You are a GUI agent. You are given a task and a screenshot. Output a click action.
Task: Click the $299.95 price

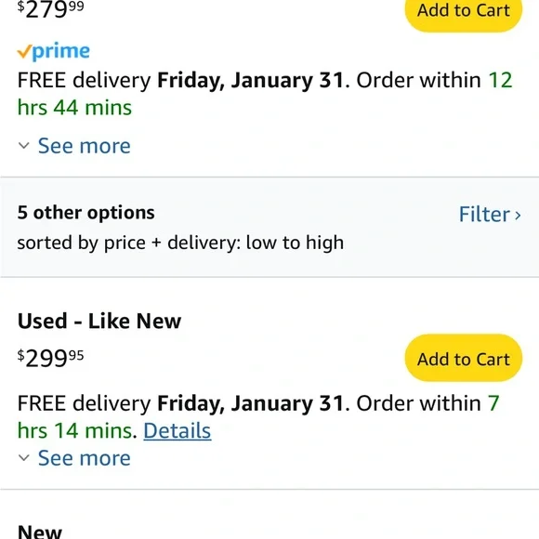[x=50, y=358]
